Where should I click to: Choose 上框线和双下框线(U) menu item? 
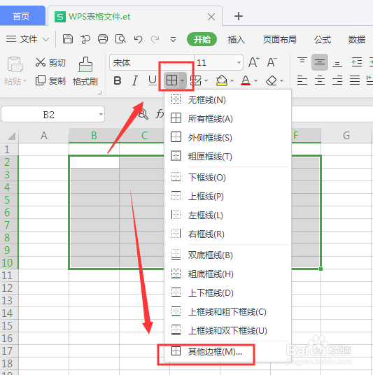[227, 331]
